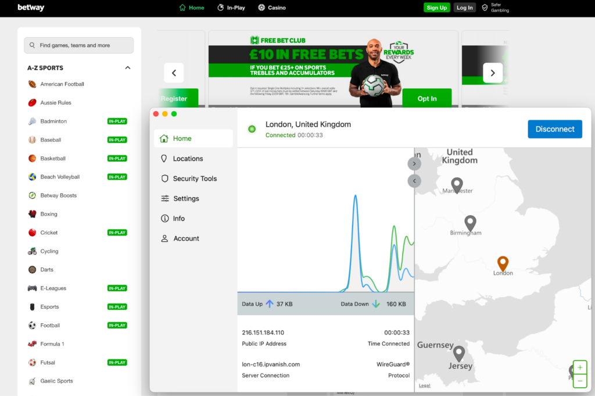The image size is (595, 396).
Task: Click the Jersey map pin
Action: tap(459, 354)
